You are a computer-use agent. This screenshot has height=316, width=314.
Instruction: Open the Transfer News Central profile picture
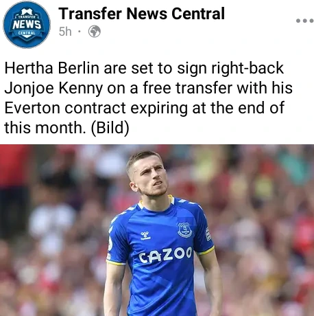click(27, 25)
